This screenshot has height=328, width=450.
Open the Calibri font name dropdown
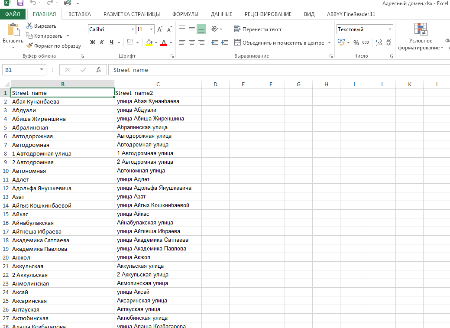coord(133,29)
